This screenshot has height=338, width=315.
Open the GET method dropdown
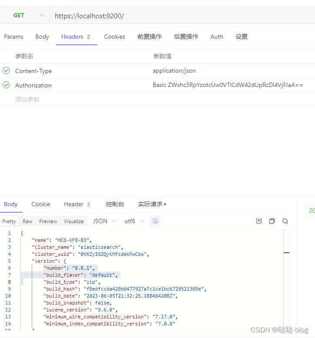tap(25, 16)
